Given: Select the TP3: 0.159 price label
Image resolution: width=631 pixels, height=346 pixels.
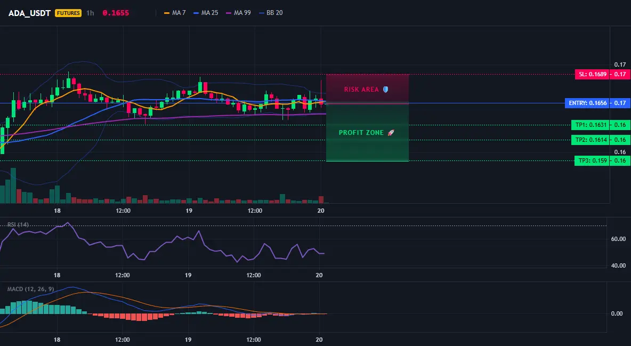Looking at the screenshot, I should tap(592, 160).
